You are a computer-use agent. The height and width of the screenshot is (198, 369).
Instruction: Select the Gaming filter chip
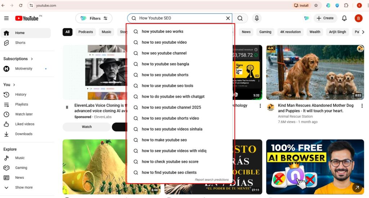(x=265, y=32)
